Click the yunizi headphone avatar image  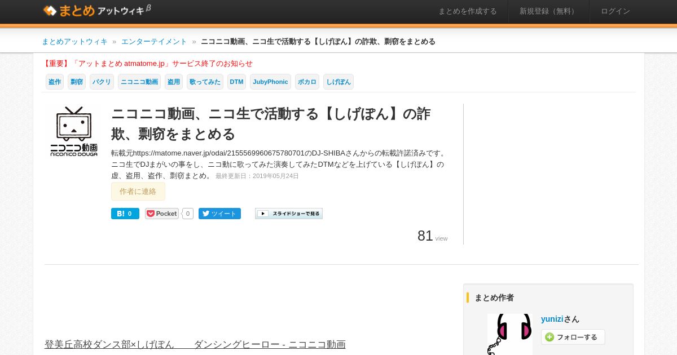click(510, 334)
